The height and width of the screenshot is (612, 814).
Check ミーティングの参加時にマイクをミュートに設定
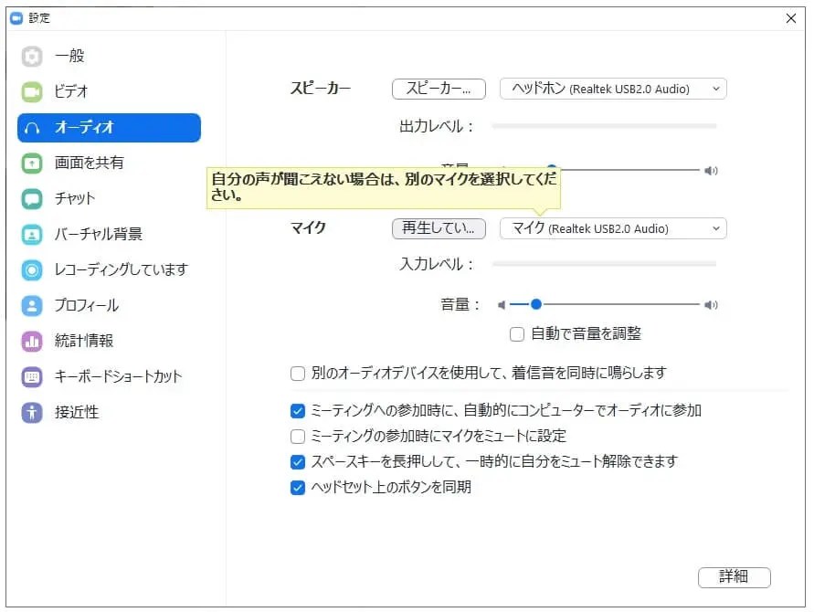click(x=298, y=437)
